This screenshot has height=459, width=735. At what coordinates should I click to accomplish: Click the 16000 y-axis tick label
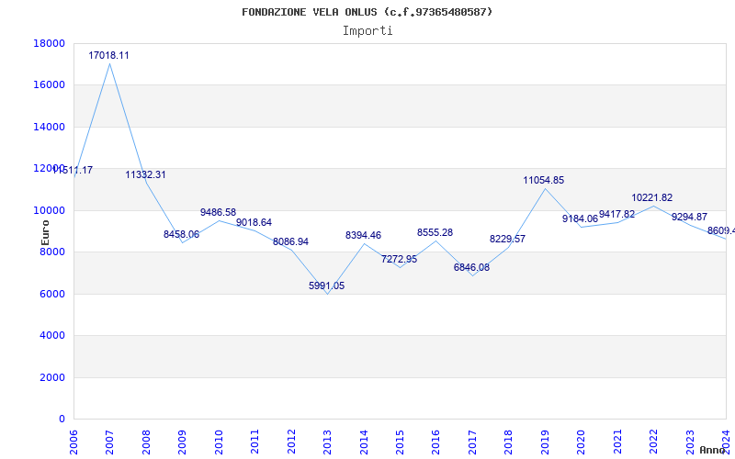pyautogui.click(x=50, y=85)
